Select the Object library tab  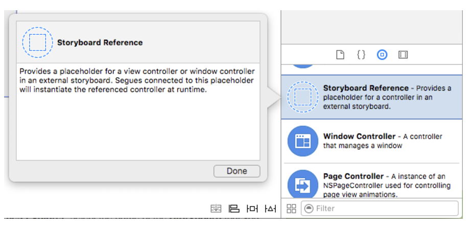click(382, 55)
